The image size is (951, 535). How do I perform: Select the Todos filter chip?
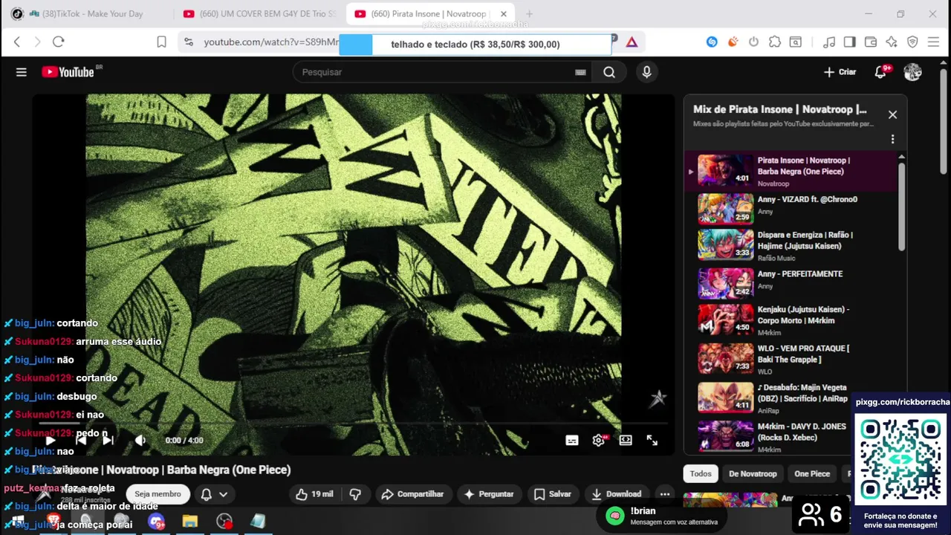tap(701, 473)
